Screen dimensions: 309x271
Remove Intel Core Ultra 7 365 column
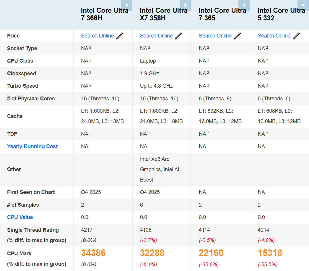(244, 5)
